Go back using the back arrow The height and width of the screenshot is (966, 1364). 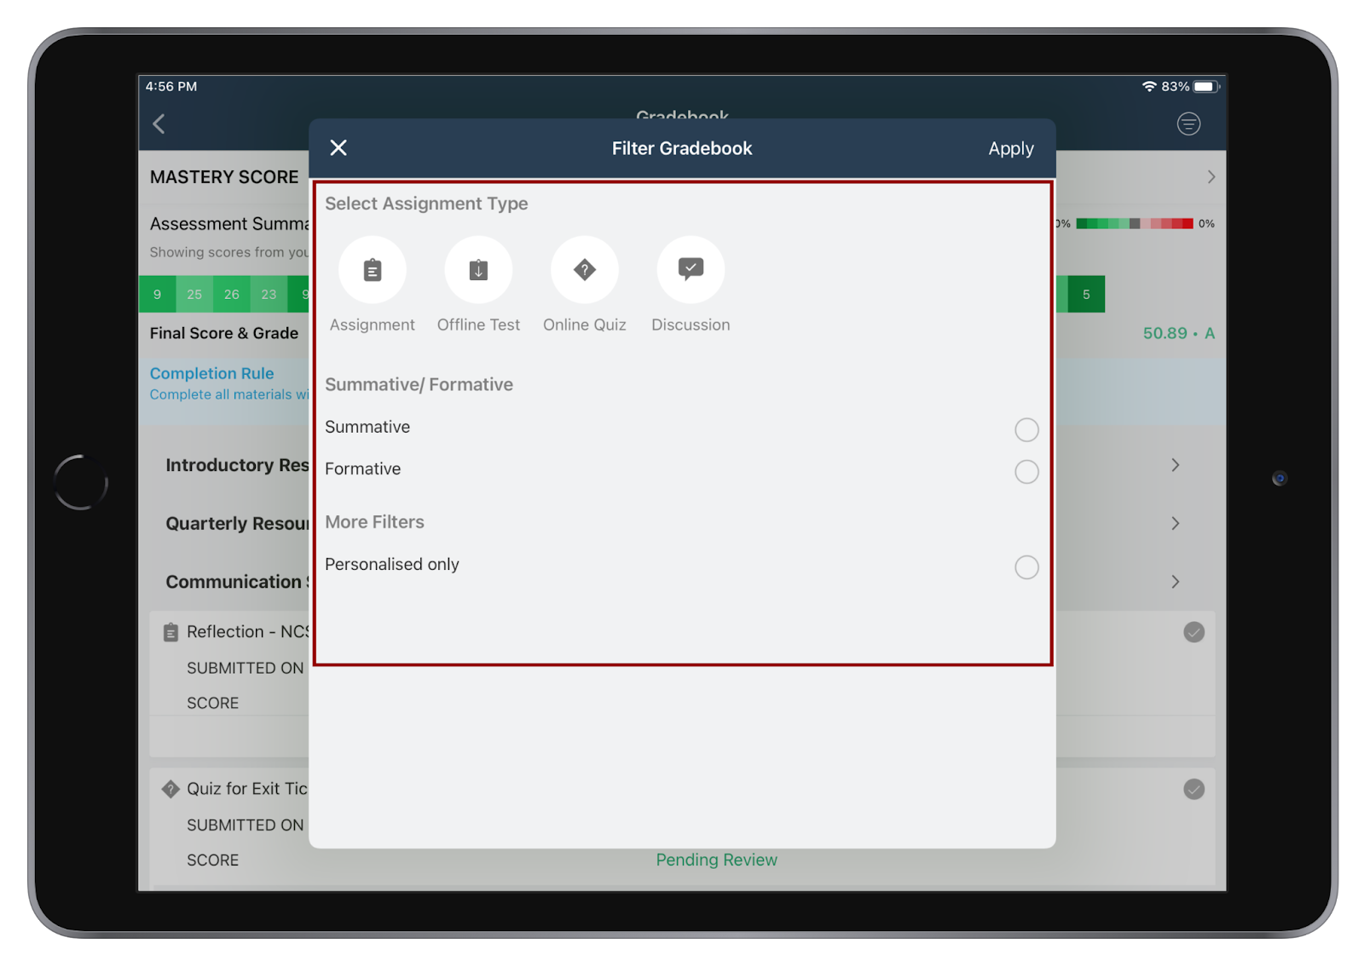click(159, 124)
